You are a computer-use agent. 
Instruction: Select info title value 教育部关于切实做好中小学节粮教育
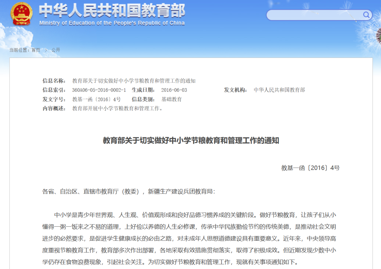click(x=134, y=81)
